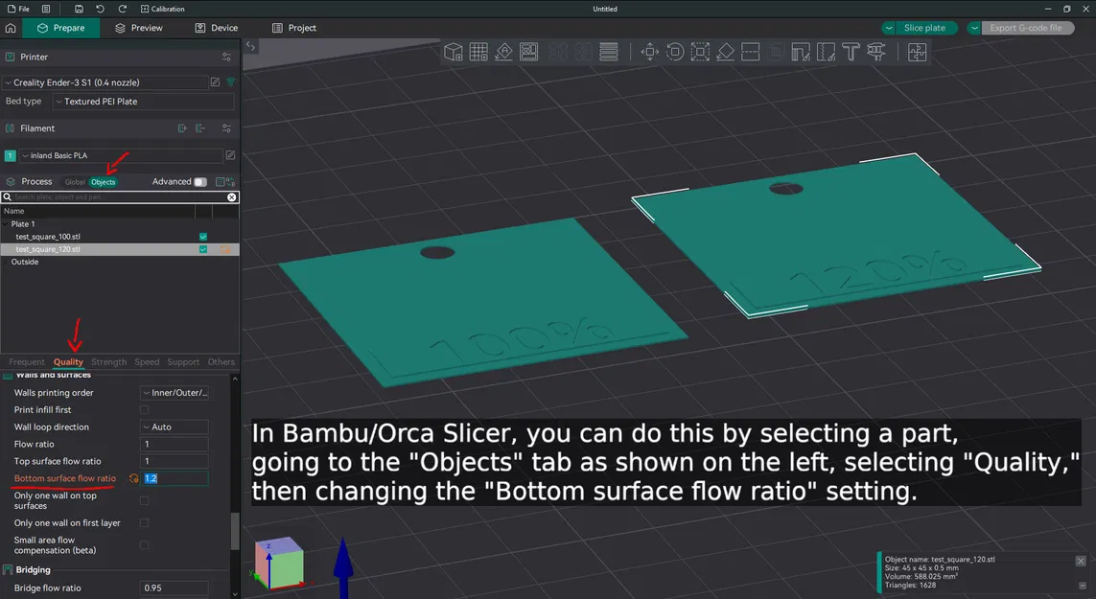Click the save icon in title bar
Viewport: 1096px width, 599px height.
click(x=79, y=9)
